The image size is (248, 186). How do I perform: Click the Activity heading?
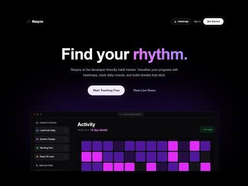tap(86, 125)
